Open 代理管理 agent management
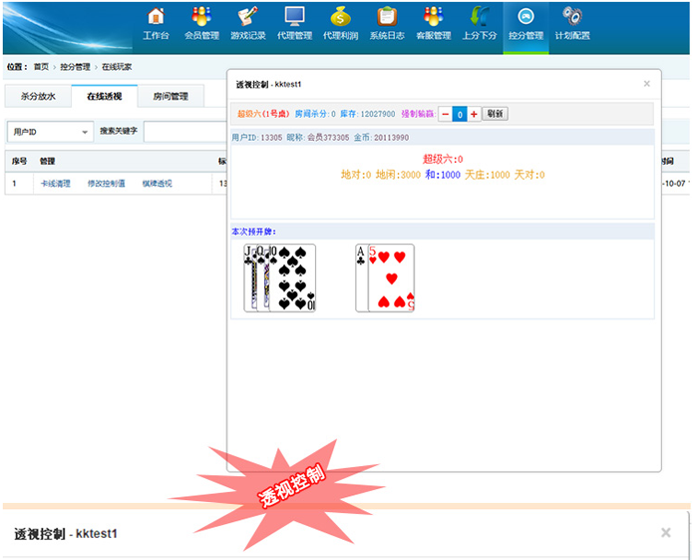This screenshot has height=560, width=698. (294, 24)
